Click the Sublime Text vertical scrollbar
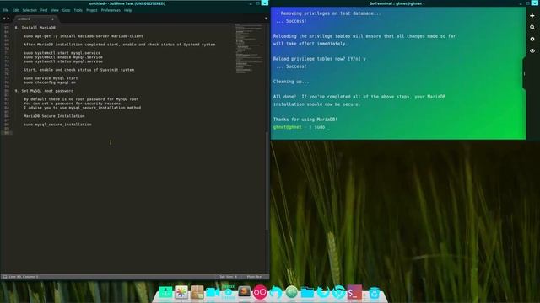This screenshot has width=540, height=303. 267,181
